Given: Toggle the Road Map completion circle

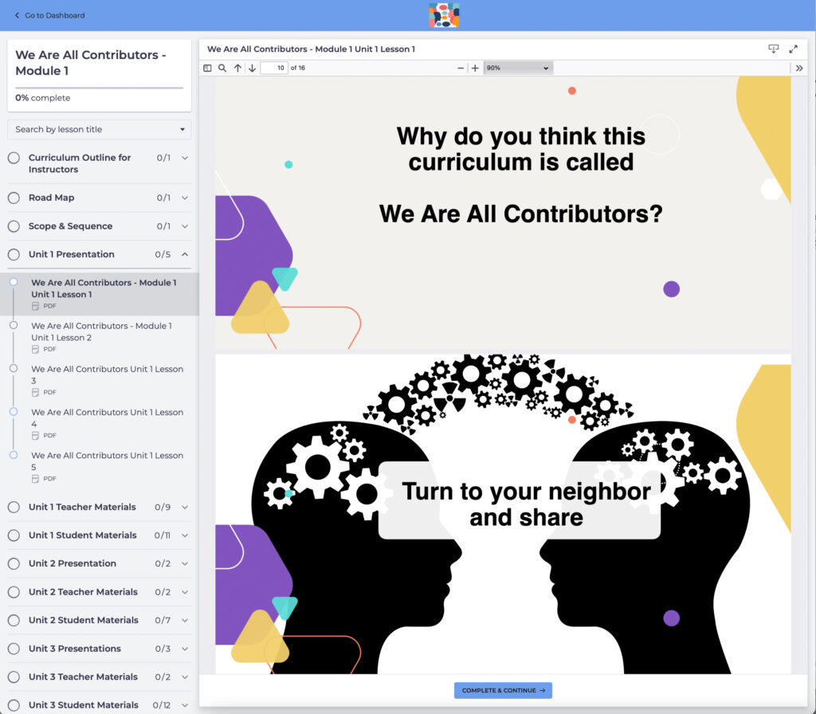Looking at the screenshot, I should (14, 198).
